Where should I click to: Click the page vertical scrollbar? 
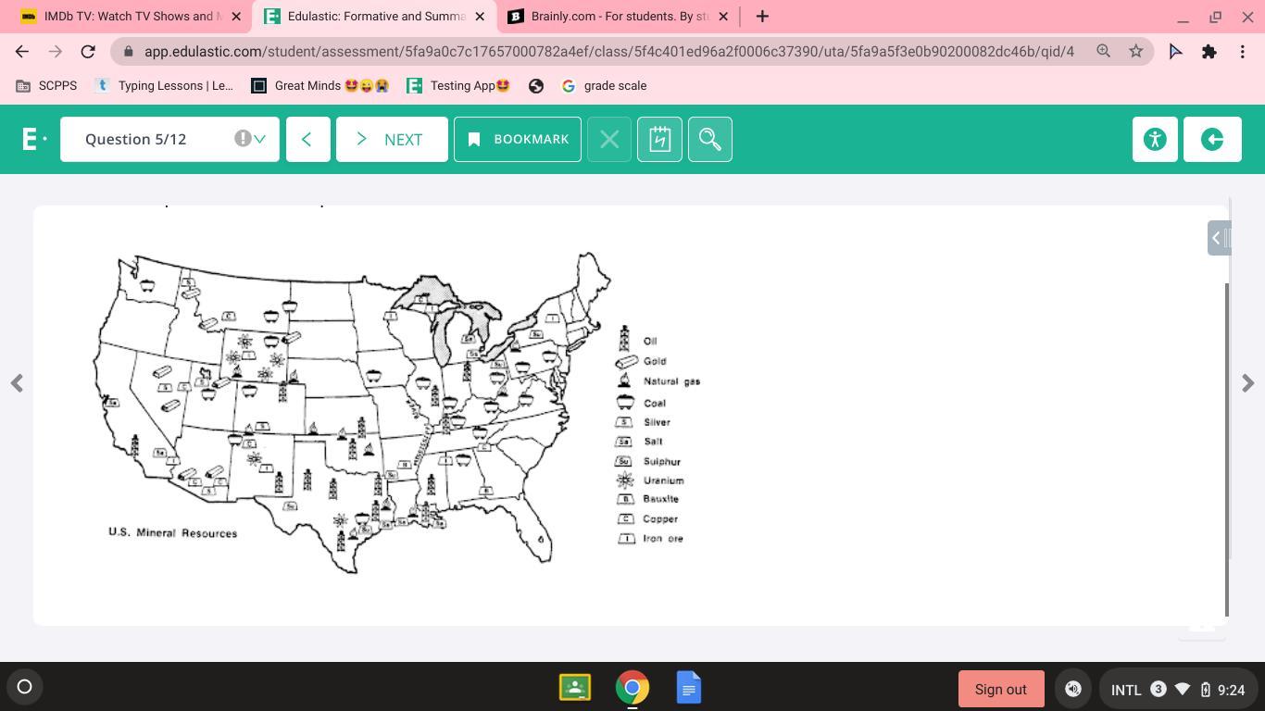[1227, 449]
